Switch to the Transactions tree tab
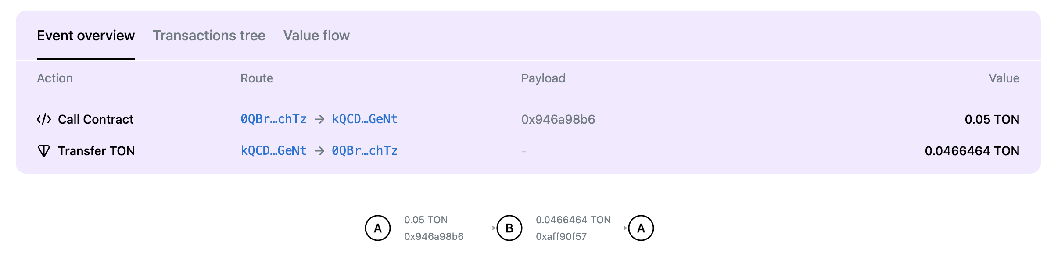Screen dimensions: 1054x278 (x=209, y=36)
